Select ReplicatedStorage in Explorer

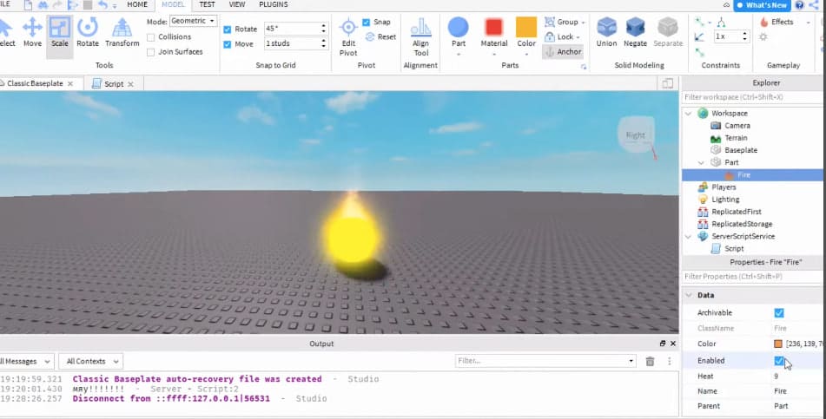(x=742, y=224)
